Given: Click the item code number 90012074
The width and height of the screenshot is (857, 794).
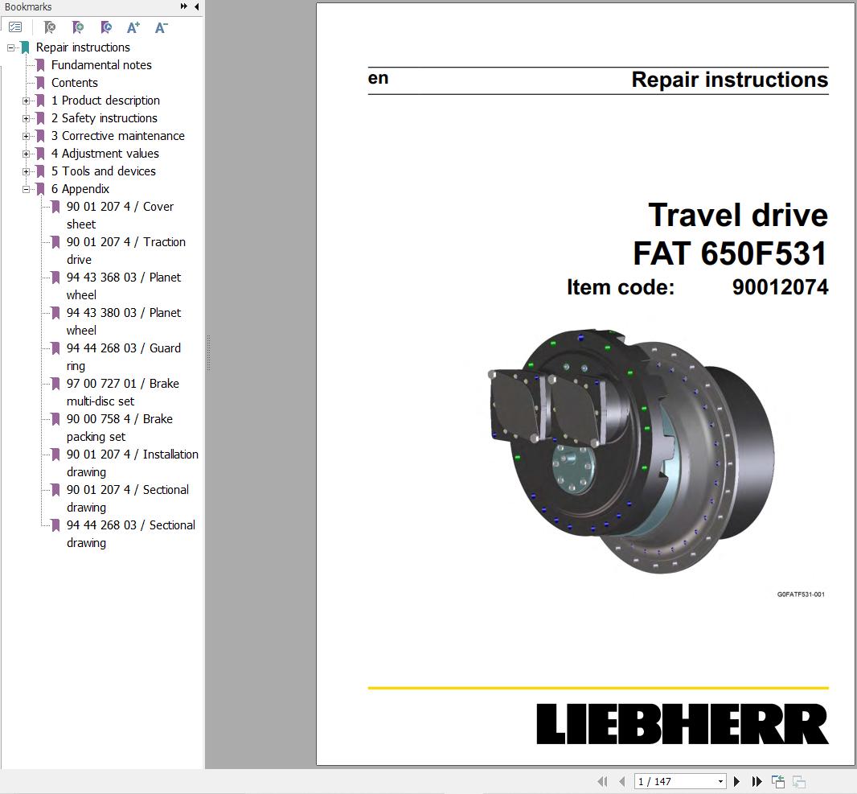Looking at the screenshot, I should tap(780, 287).
